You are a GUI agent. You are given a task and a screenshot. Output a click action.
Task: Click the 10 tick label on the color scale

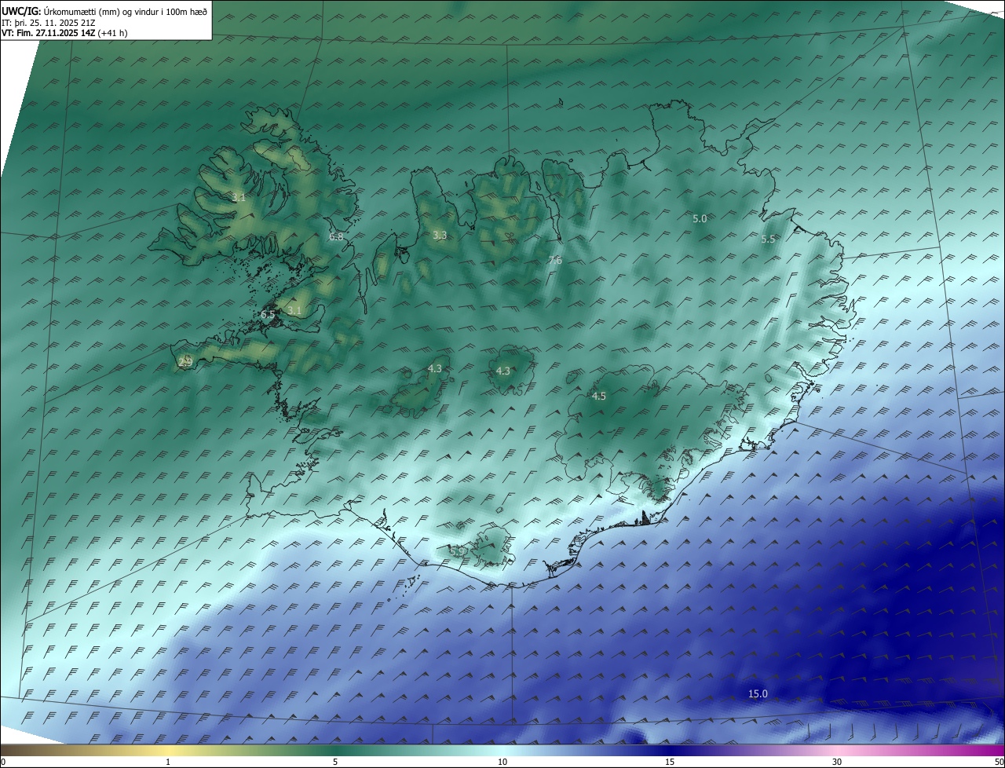[x=502, y=763]
